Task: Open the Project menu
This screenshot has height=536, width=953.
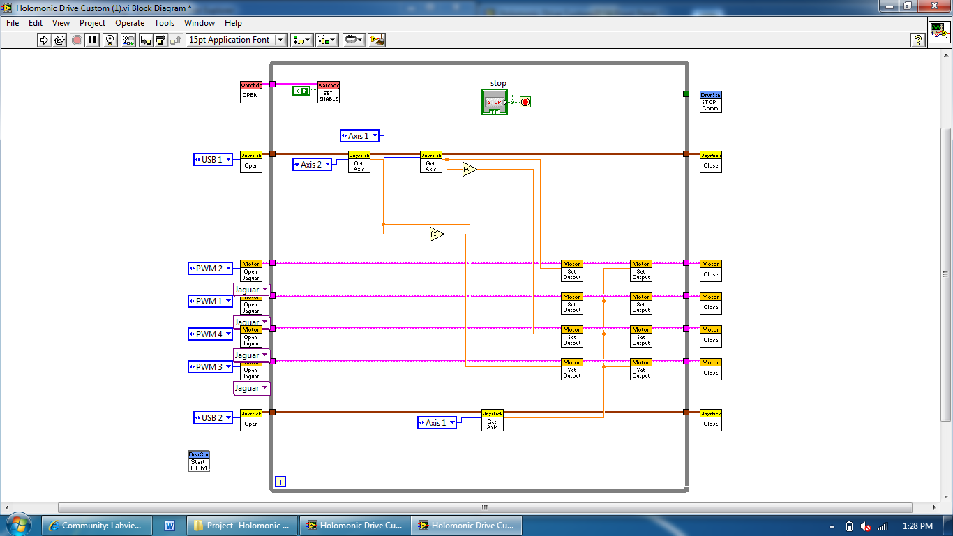Action: [x=91, y=23]
